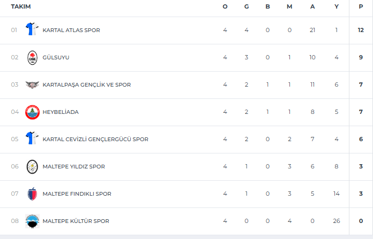Select MALTEPE FINDIKLI SPOR team name
Image resolution: width=373 pixels, height=239 pixels.
pyautogui.click(x=77, y=194)
